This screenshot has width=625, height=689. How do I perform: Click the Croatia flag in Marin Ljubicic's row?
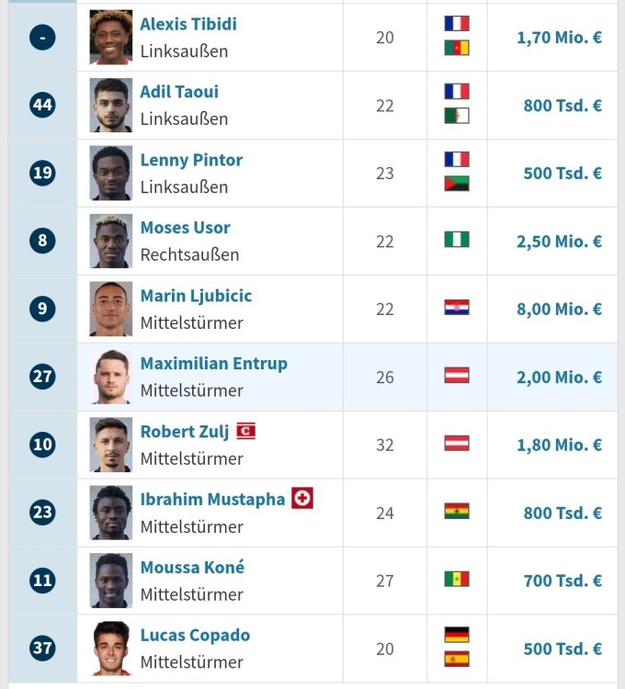pyautogui.click(x=456, y=308)
